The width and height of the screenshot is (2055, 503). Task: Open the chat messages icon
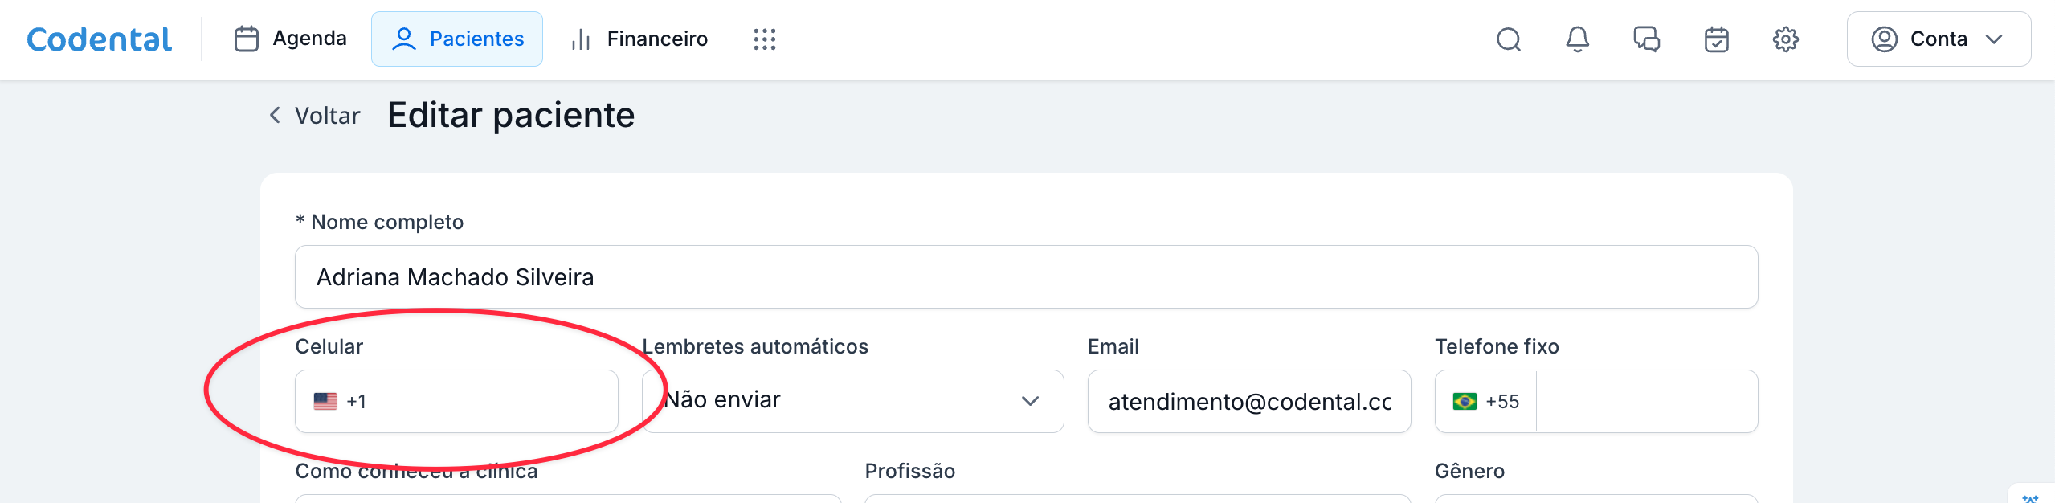(1647, 39)
